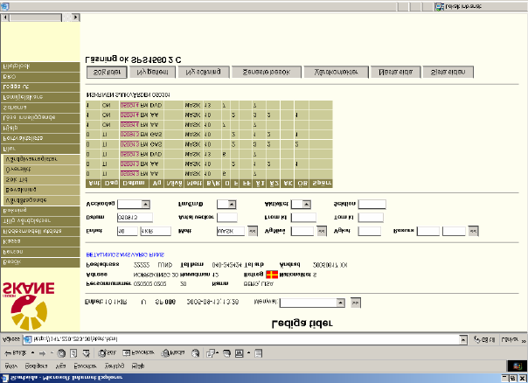This screenshot has height=383, width=528.
Task: Stop page loading with the Stop icon
Action: coord(61,353)
